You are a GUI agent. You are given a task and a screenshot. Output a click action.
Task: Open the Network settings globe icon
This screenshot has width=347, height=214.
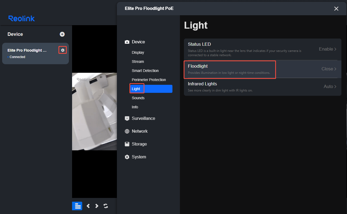pos(127,131)
